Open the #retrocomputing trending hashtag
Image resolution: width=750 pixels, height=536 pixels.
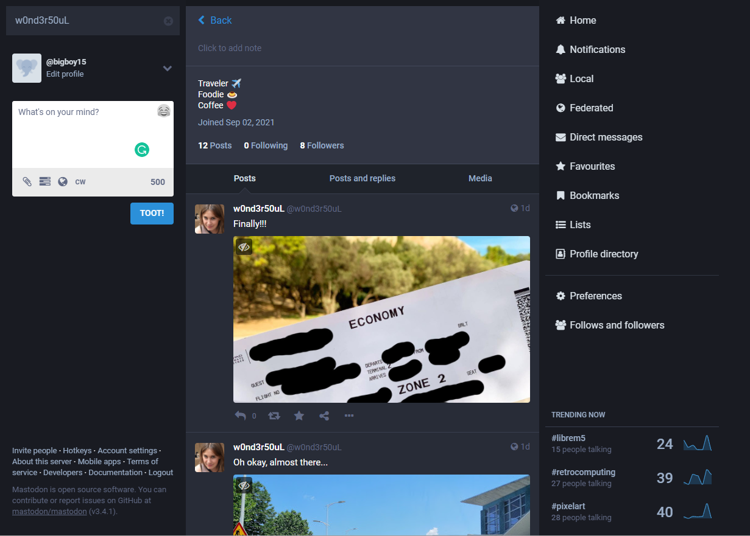(x=583, y=472)
